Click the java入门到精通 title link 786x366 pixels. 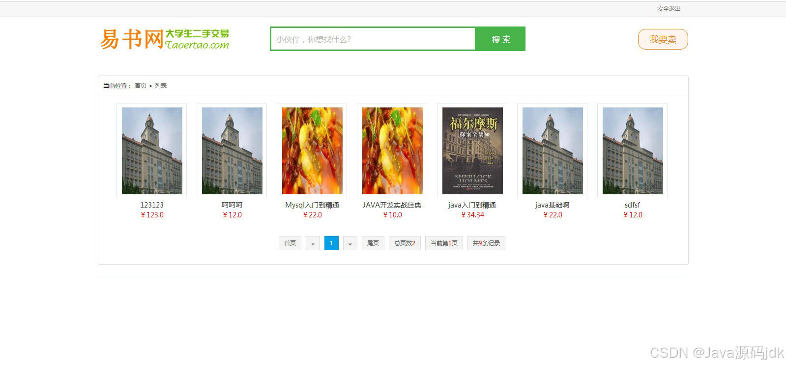472,205
